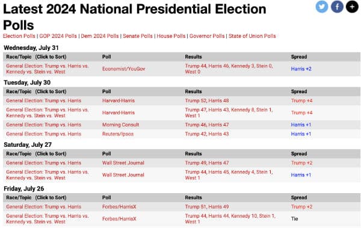Open Trump 52, Harris 48 results
361x228 pixels.
(207, 100)
